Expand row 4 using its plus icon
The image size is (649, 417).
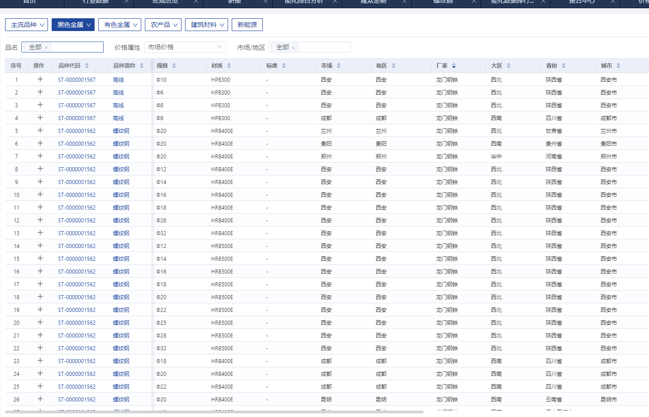pos(40,118)
